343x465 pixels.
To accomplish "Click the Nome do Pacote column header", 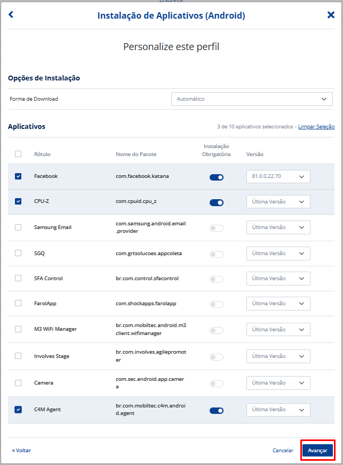I will point(136,154).
